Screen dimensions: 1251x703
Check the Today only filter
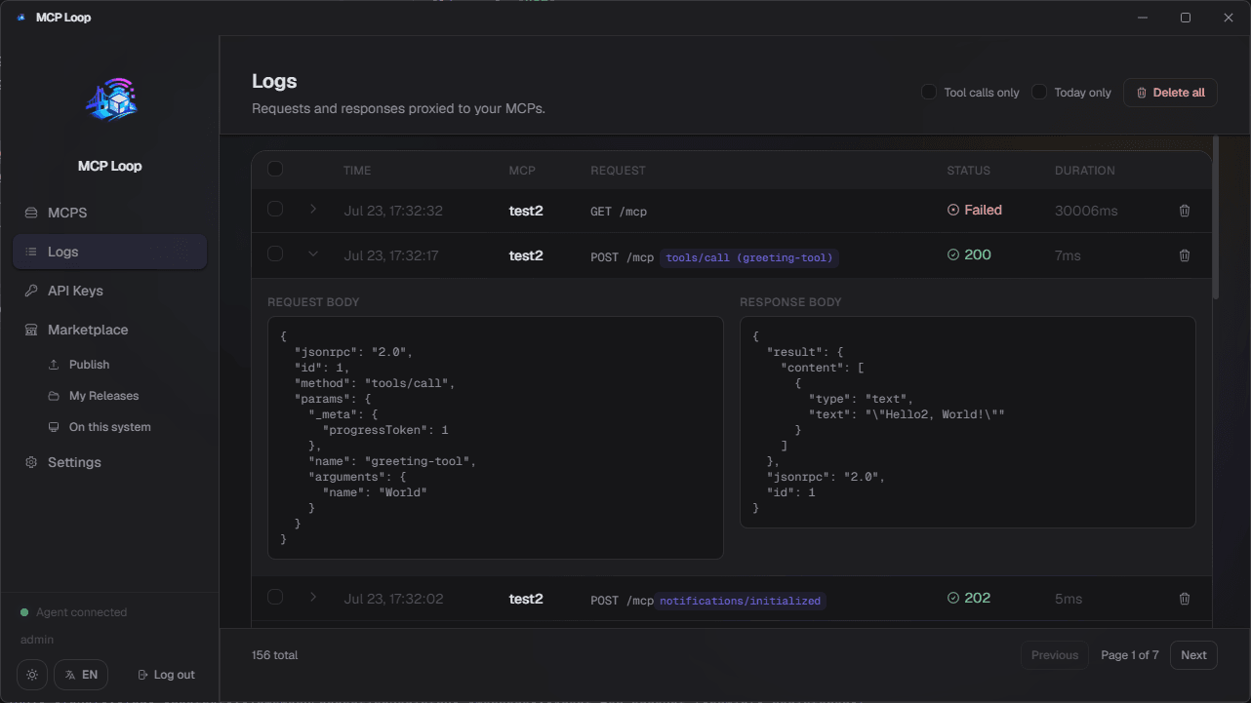tap(1039, 92)
